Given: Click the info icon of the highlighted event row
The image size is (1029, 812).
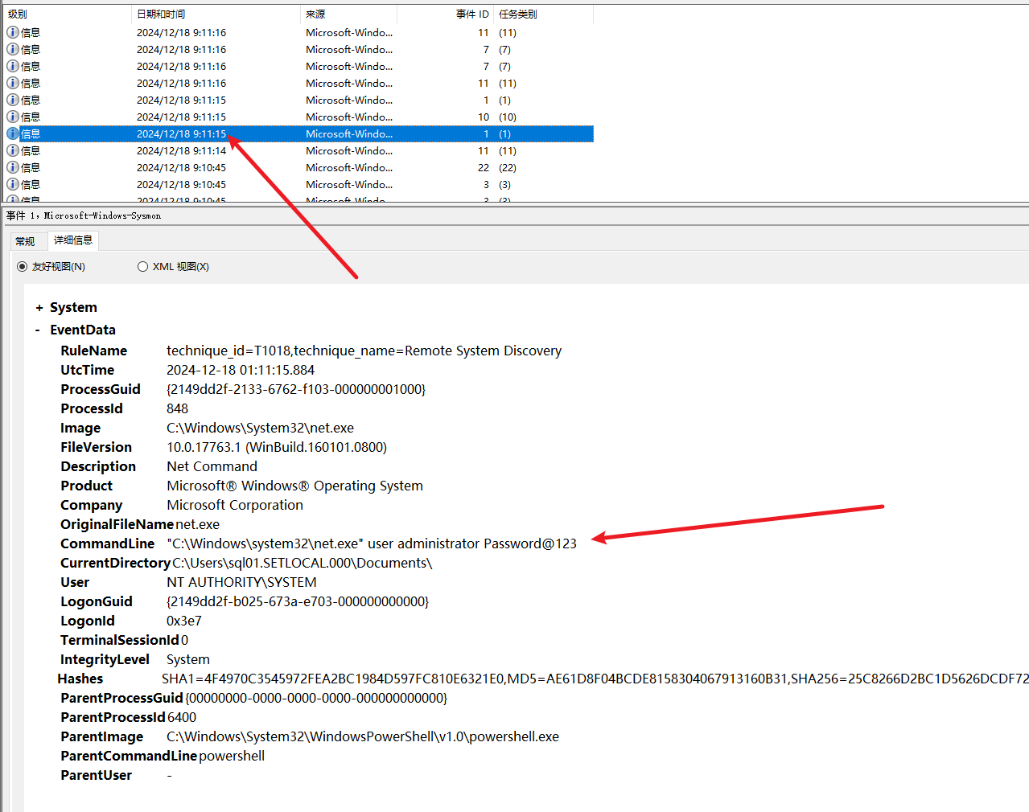Looking at the screenshot, I should coord(13,133).
